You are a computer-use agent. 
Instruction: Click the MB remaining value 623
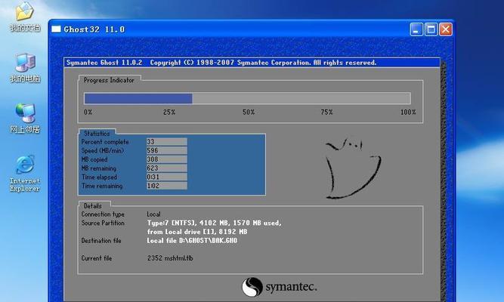(166, 168)
